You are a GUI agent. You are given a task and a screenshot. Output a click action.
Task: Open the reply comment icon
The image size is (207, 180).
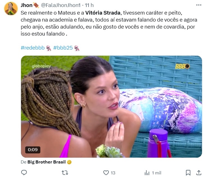click(24, 173)
